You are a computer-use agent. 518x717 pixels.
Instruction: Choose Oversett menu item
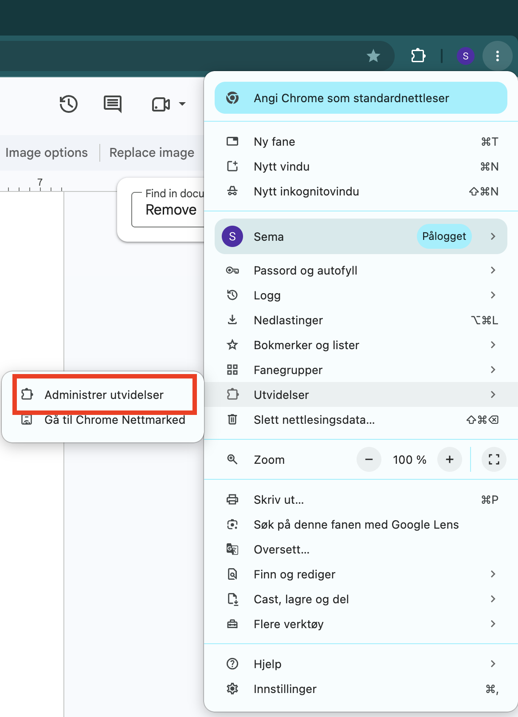click(361, 550)
